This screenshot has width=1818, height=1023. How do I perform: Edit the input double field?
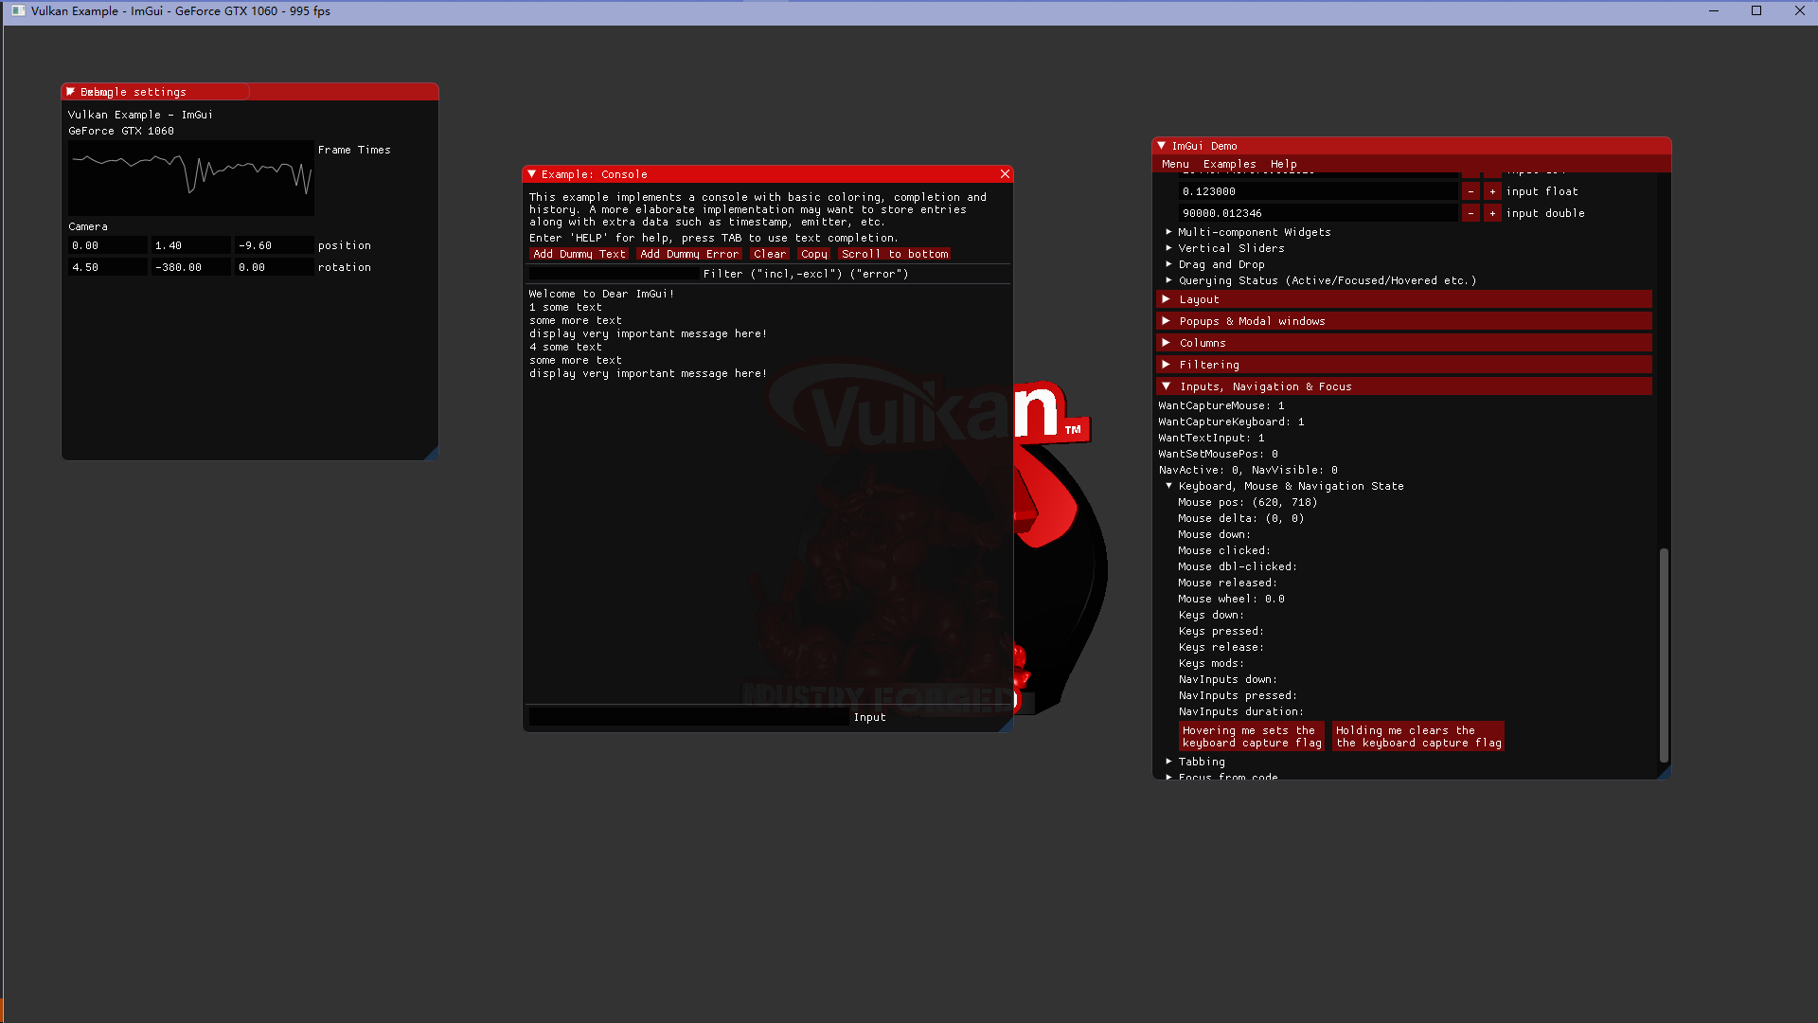tap(1318, 213)
